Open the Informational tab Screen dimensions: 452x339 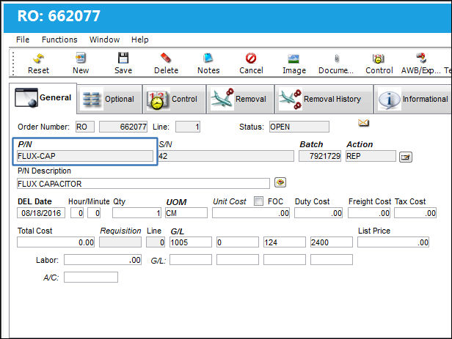(413, 99)
